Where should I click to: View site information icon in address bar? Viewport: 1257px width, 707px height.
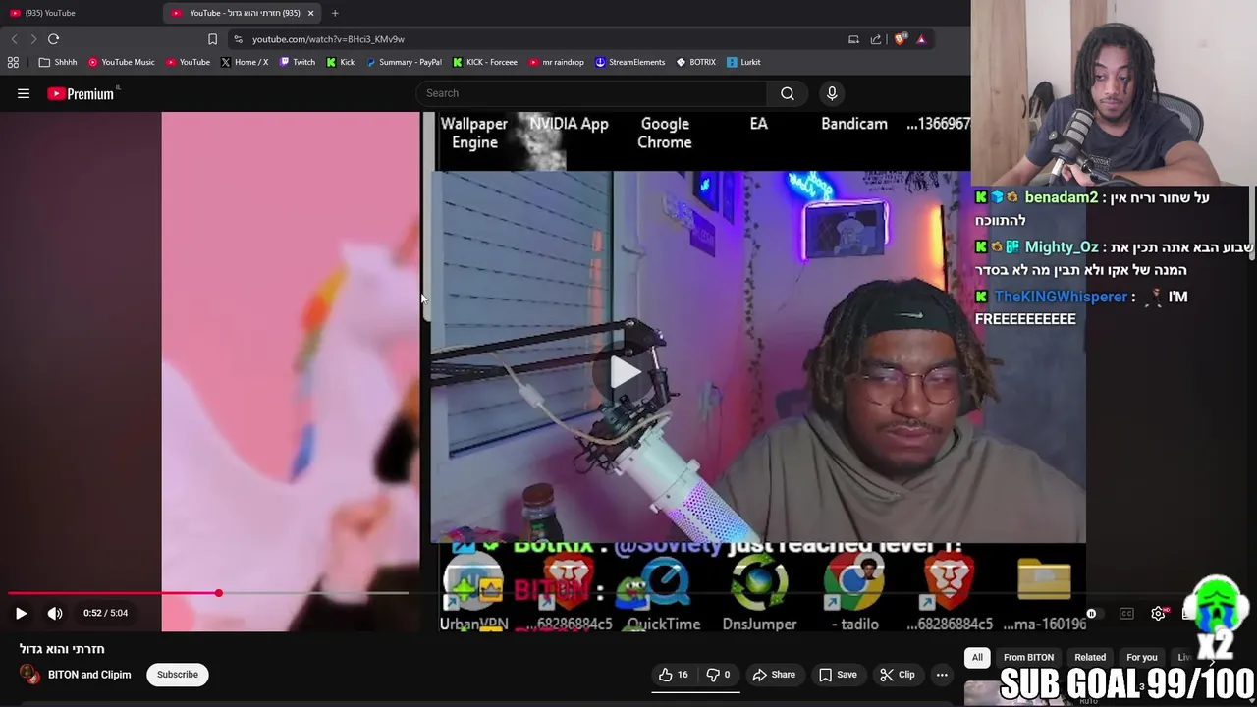point(238,39)
